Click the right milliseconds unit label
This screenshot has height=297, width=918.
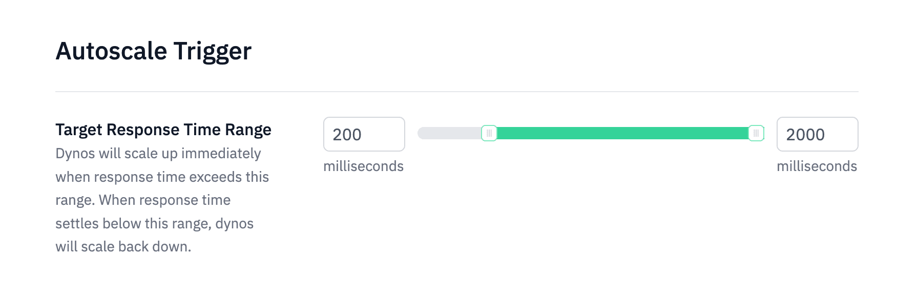coord(817,166)
